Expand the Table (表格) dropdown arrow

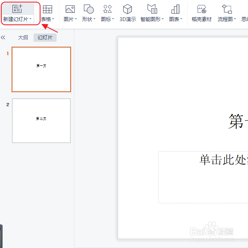click(53, 19)
